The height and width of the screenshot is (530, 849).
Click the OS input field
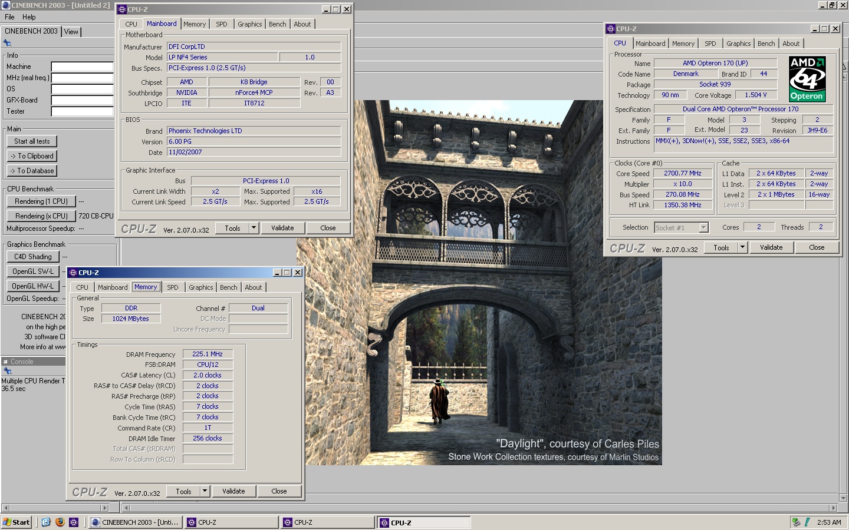[x=82, y=89]
